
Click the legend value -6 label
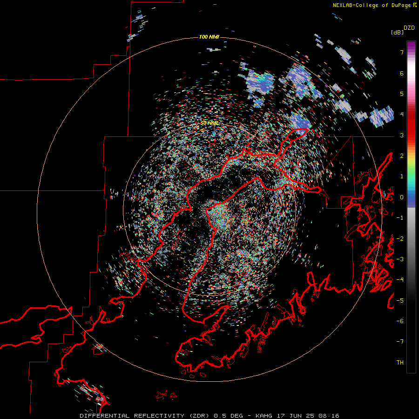coord(400,321)
